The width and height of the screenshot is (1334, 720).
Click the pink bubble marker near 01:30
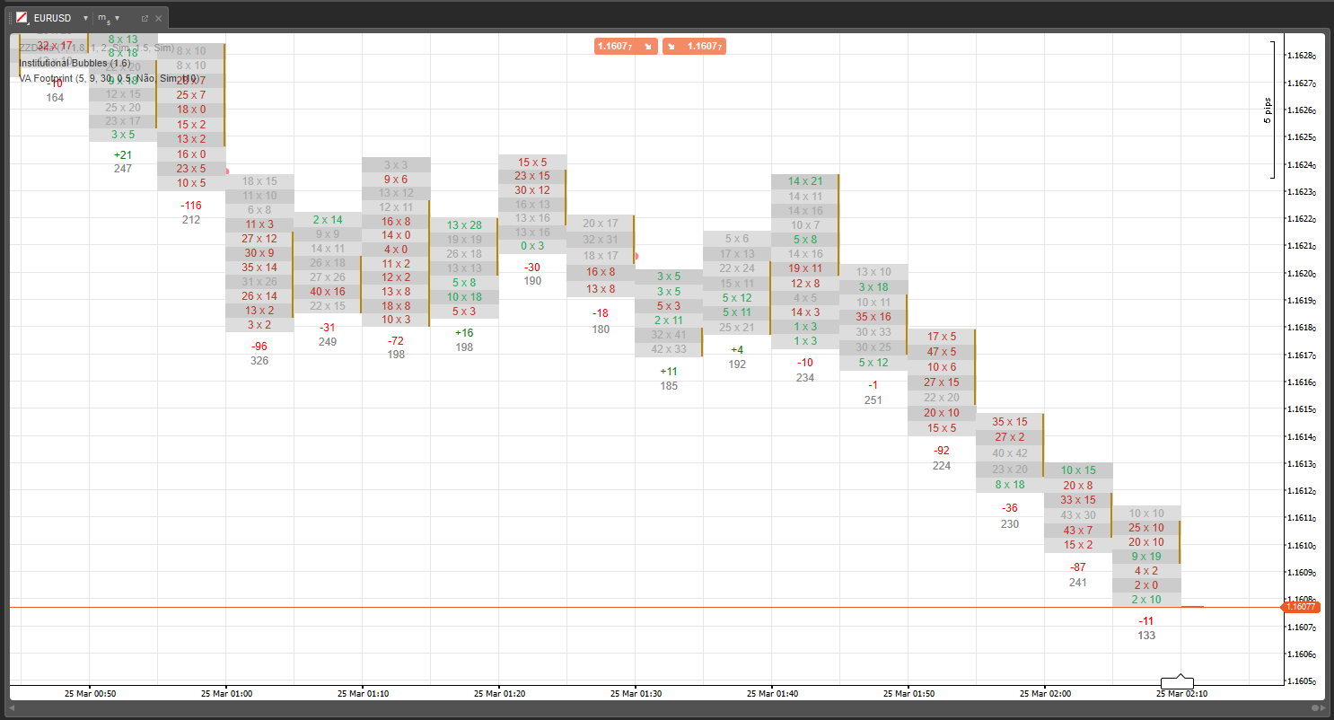click(x=636, y=256)
